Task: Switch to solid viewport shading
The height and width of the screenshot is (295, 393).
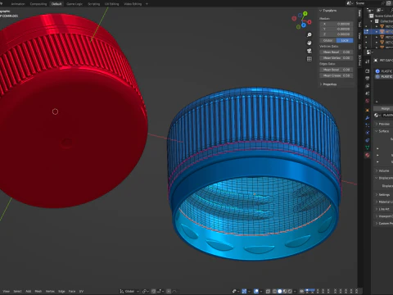Action: (x=280, y=291)
